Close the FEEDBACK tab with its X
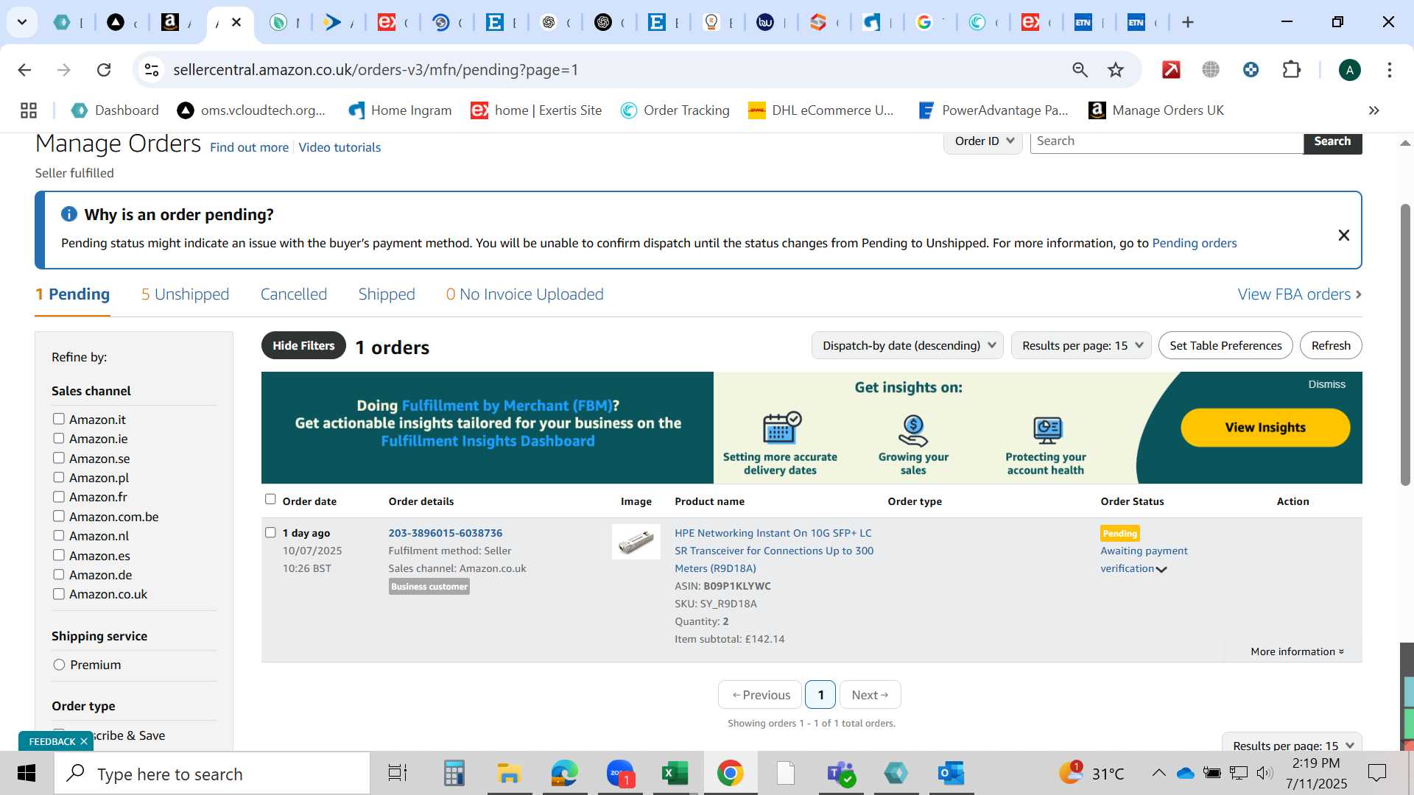 [84, 741]
